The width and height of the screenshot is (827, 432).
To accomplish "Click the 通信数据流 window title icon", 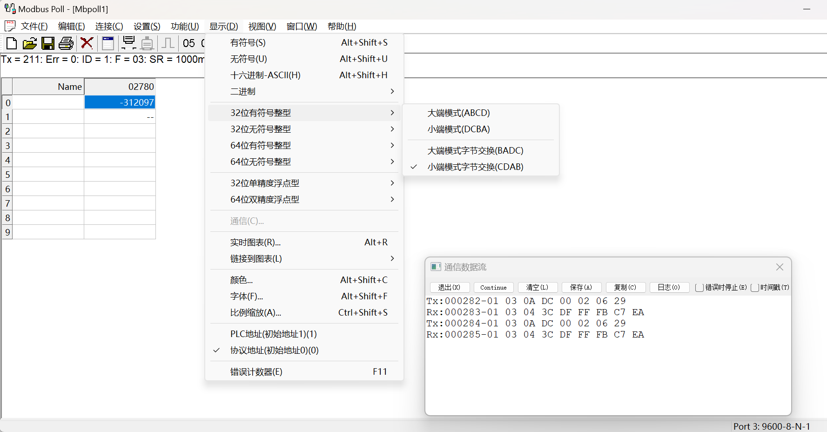I will [x=436, y=267].
